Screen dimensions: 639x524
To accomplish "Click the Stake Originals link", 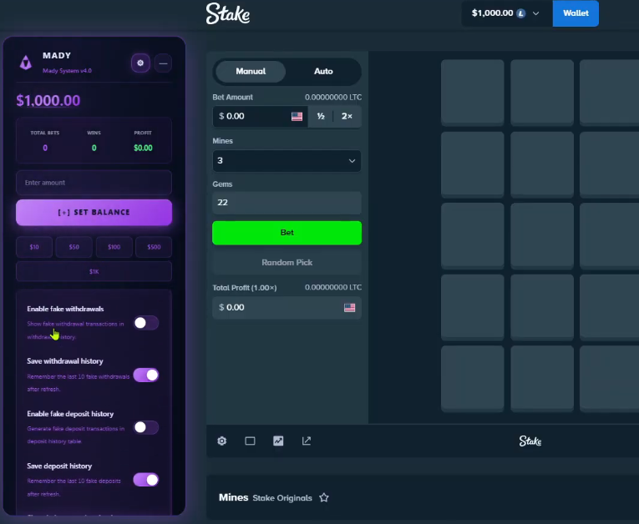I will point(282,498).
